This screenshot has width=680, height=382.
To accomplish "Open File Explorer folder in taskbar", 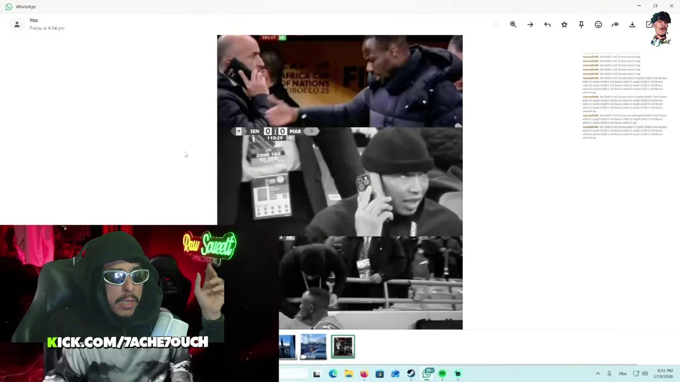I will point(348,374).
